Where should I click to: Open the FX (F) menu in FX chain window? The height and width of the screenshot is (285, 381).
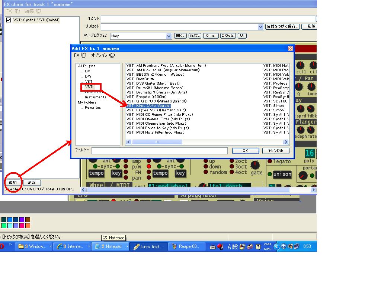(13, 11)
